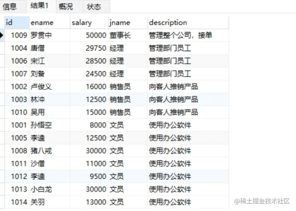
Task: Select id cell 1013
Action: tap(17, 189)
